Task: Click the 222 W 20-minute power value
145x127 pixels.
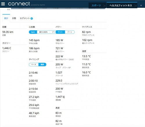Action: [x=59, y=56]
